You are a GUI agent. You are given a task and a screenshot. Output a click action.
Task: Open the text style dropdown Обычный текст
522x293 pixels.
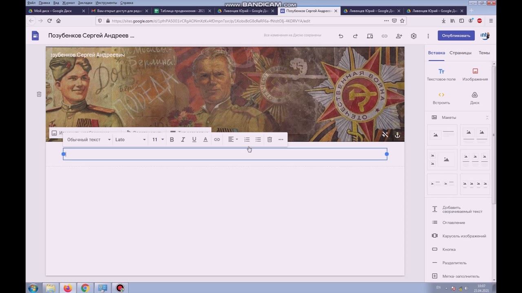(88, 140)
